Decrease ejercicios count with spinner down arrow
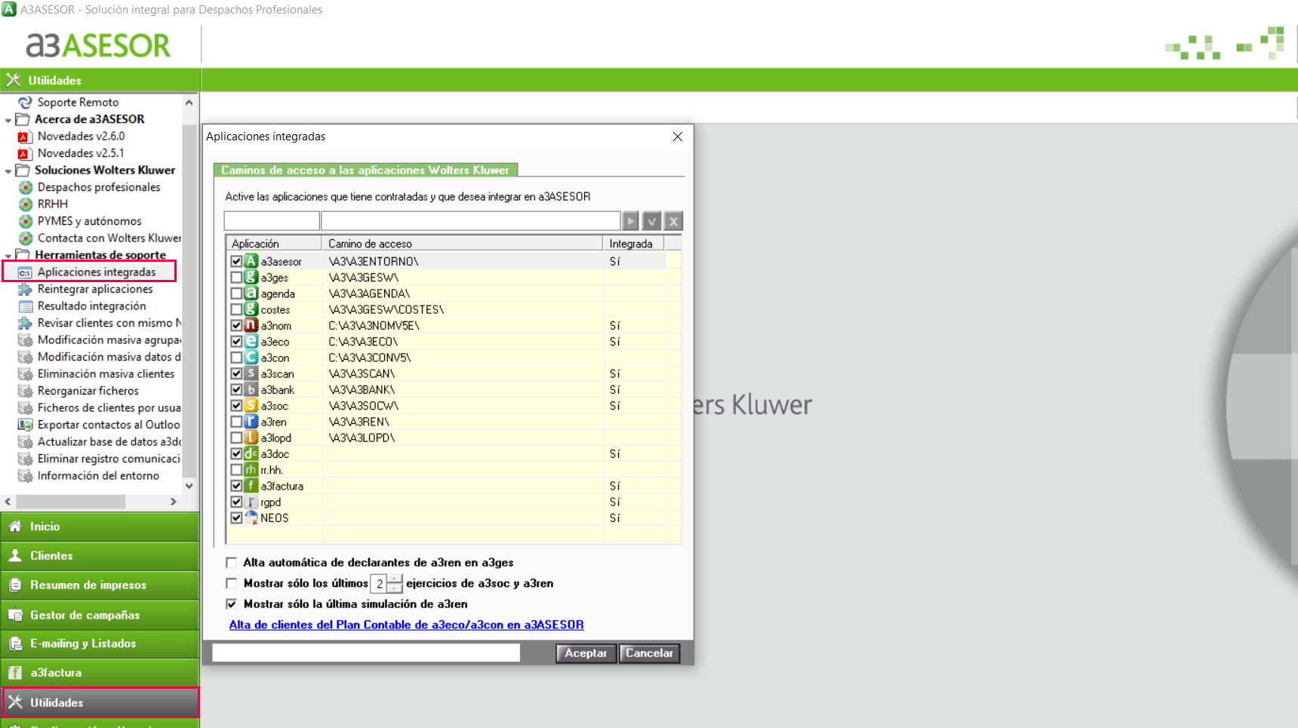Viewport: 1298px width, 728px height. pos(395,588)
